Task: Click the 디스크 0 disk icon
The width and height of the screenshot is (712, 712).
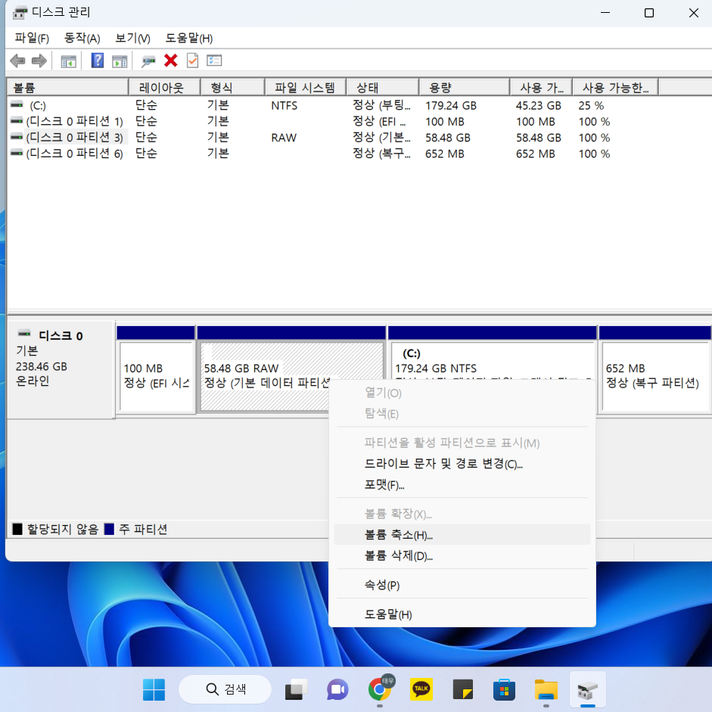Action: 24,334
